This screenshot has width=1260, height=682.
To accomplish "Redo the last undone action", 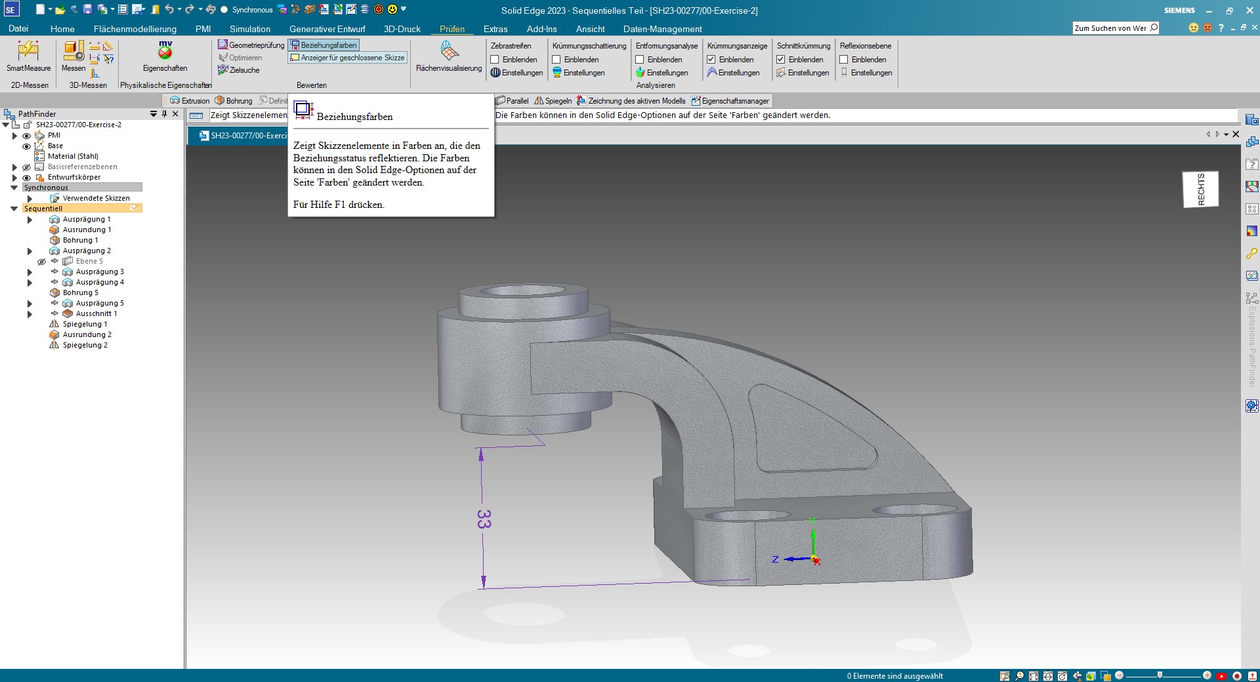I will (190, 9).
